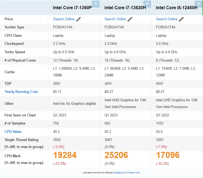The width and height of the screenshot is (203, 178).
Task: Remove Intel Core i7-1360P column with X
Action: pyautogui.click(x=96, y=4)
